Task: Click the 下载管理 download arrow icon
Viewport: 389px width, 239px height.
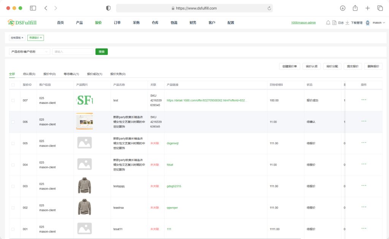Action: click(x=347, y=23)
